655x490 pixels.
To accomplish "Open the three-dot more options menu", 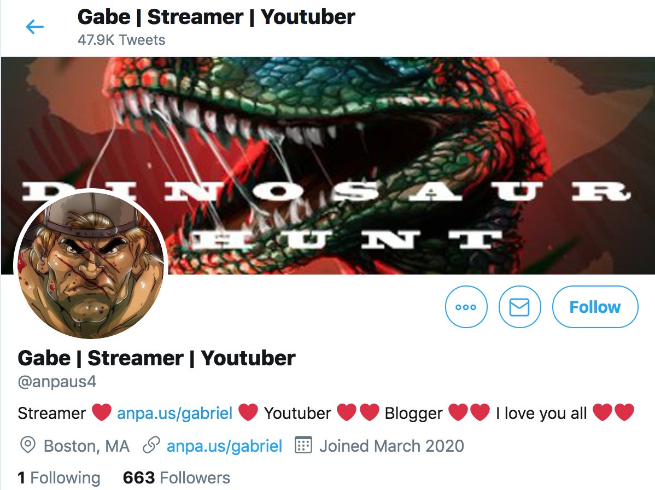I will coord(466,307).
